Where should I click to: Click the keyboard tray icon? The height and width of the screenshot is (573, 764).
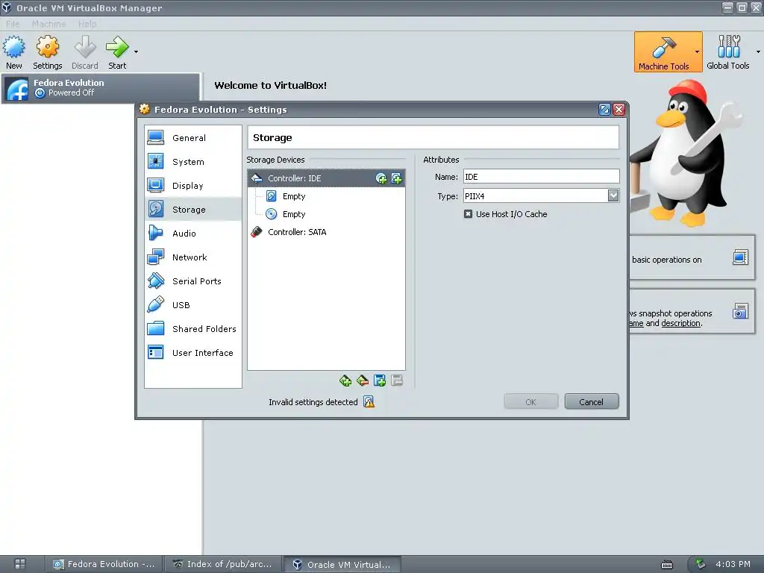pos(667,565)
